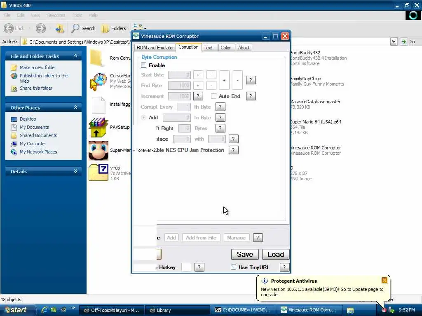The height and width of the screenshot is (316, 422).
Task: Click the Add from File button
Action: point(201,237)
